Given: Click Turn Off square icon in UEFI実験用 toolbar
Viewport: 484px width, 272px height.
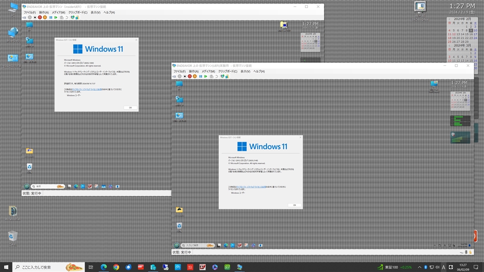Looking at the screenshot, I should coord(184,76).
